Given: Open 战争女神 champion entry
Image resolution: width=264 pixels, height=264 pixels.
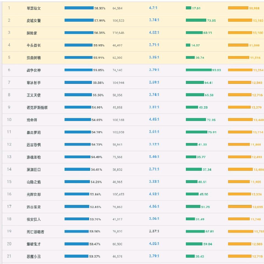Looking at the screenshot, I should coord(34,70).
